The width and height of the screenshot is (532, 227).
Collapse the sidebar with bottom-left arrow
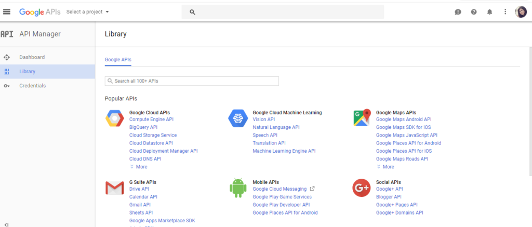(x=6, y=224)
